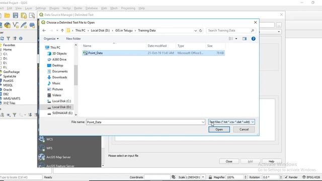
Task: Select Desktop in navigation pane
Action: [x=57, y=65]
